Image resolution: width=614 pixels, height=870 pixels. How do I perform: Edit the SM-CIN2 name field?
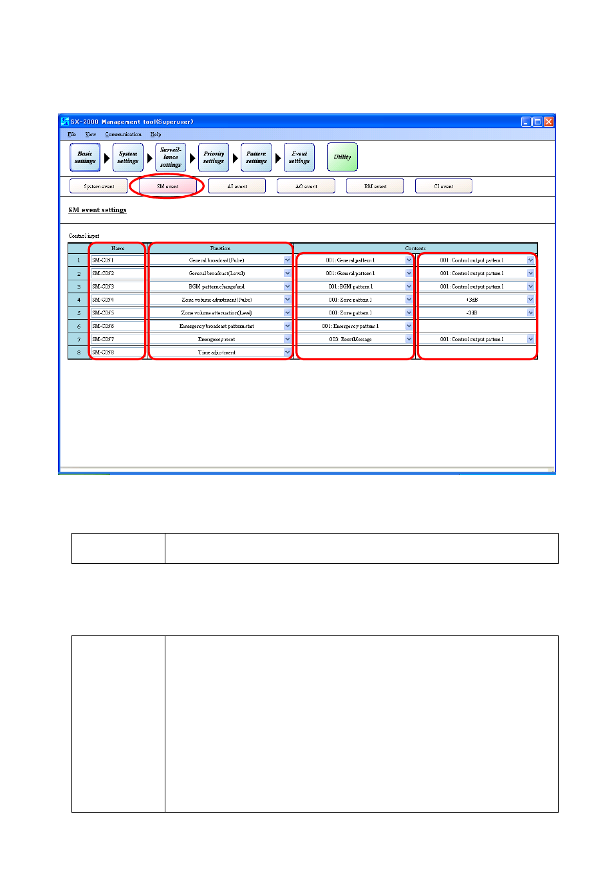(x=118, y=273)
